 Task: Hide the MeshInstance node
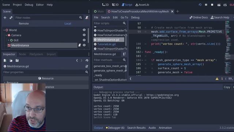(84, 45)
